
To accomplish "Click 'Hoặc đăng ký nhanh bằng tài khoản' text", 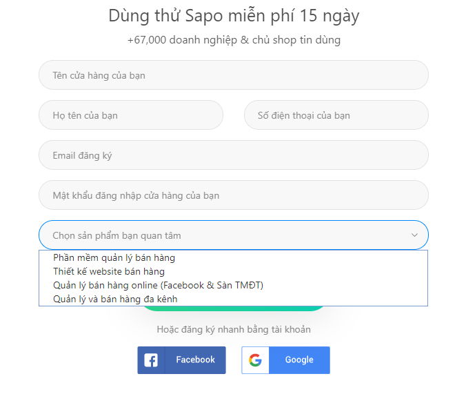I will [x=234, y=330].
